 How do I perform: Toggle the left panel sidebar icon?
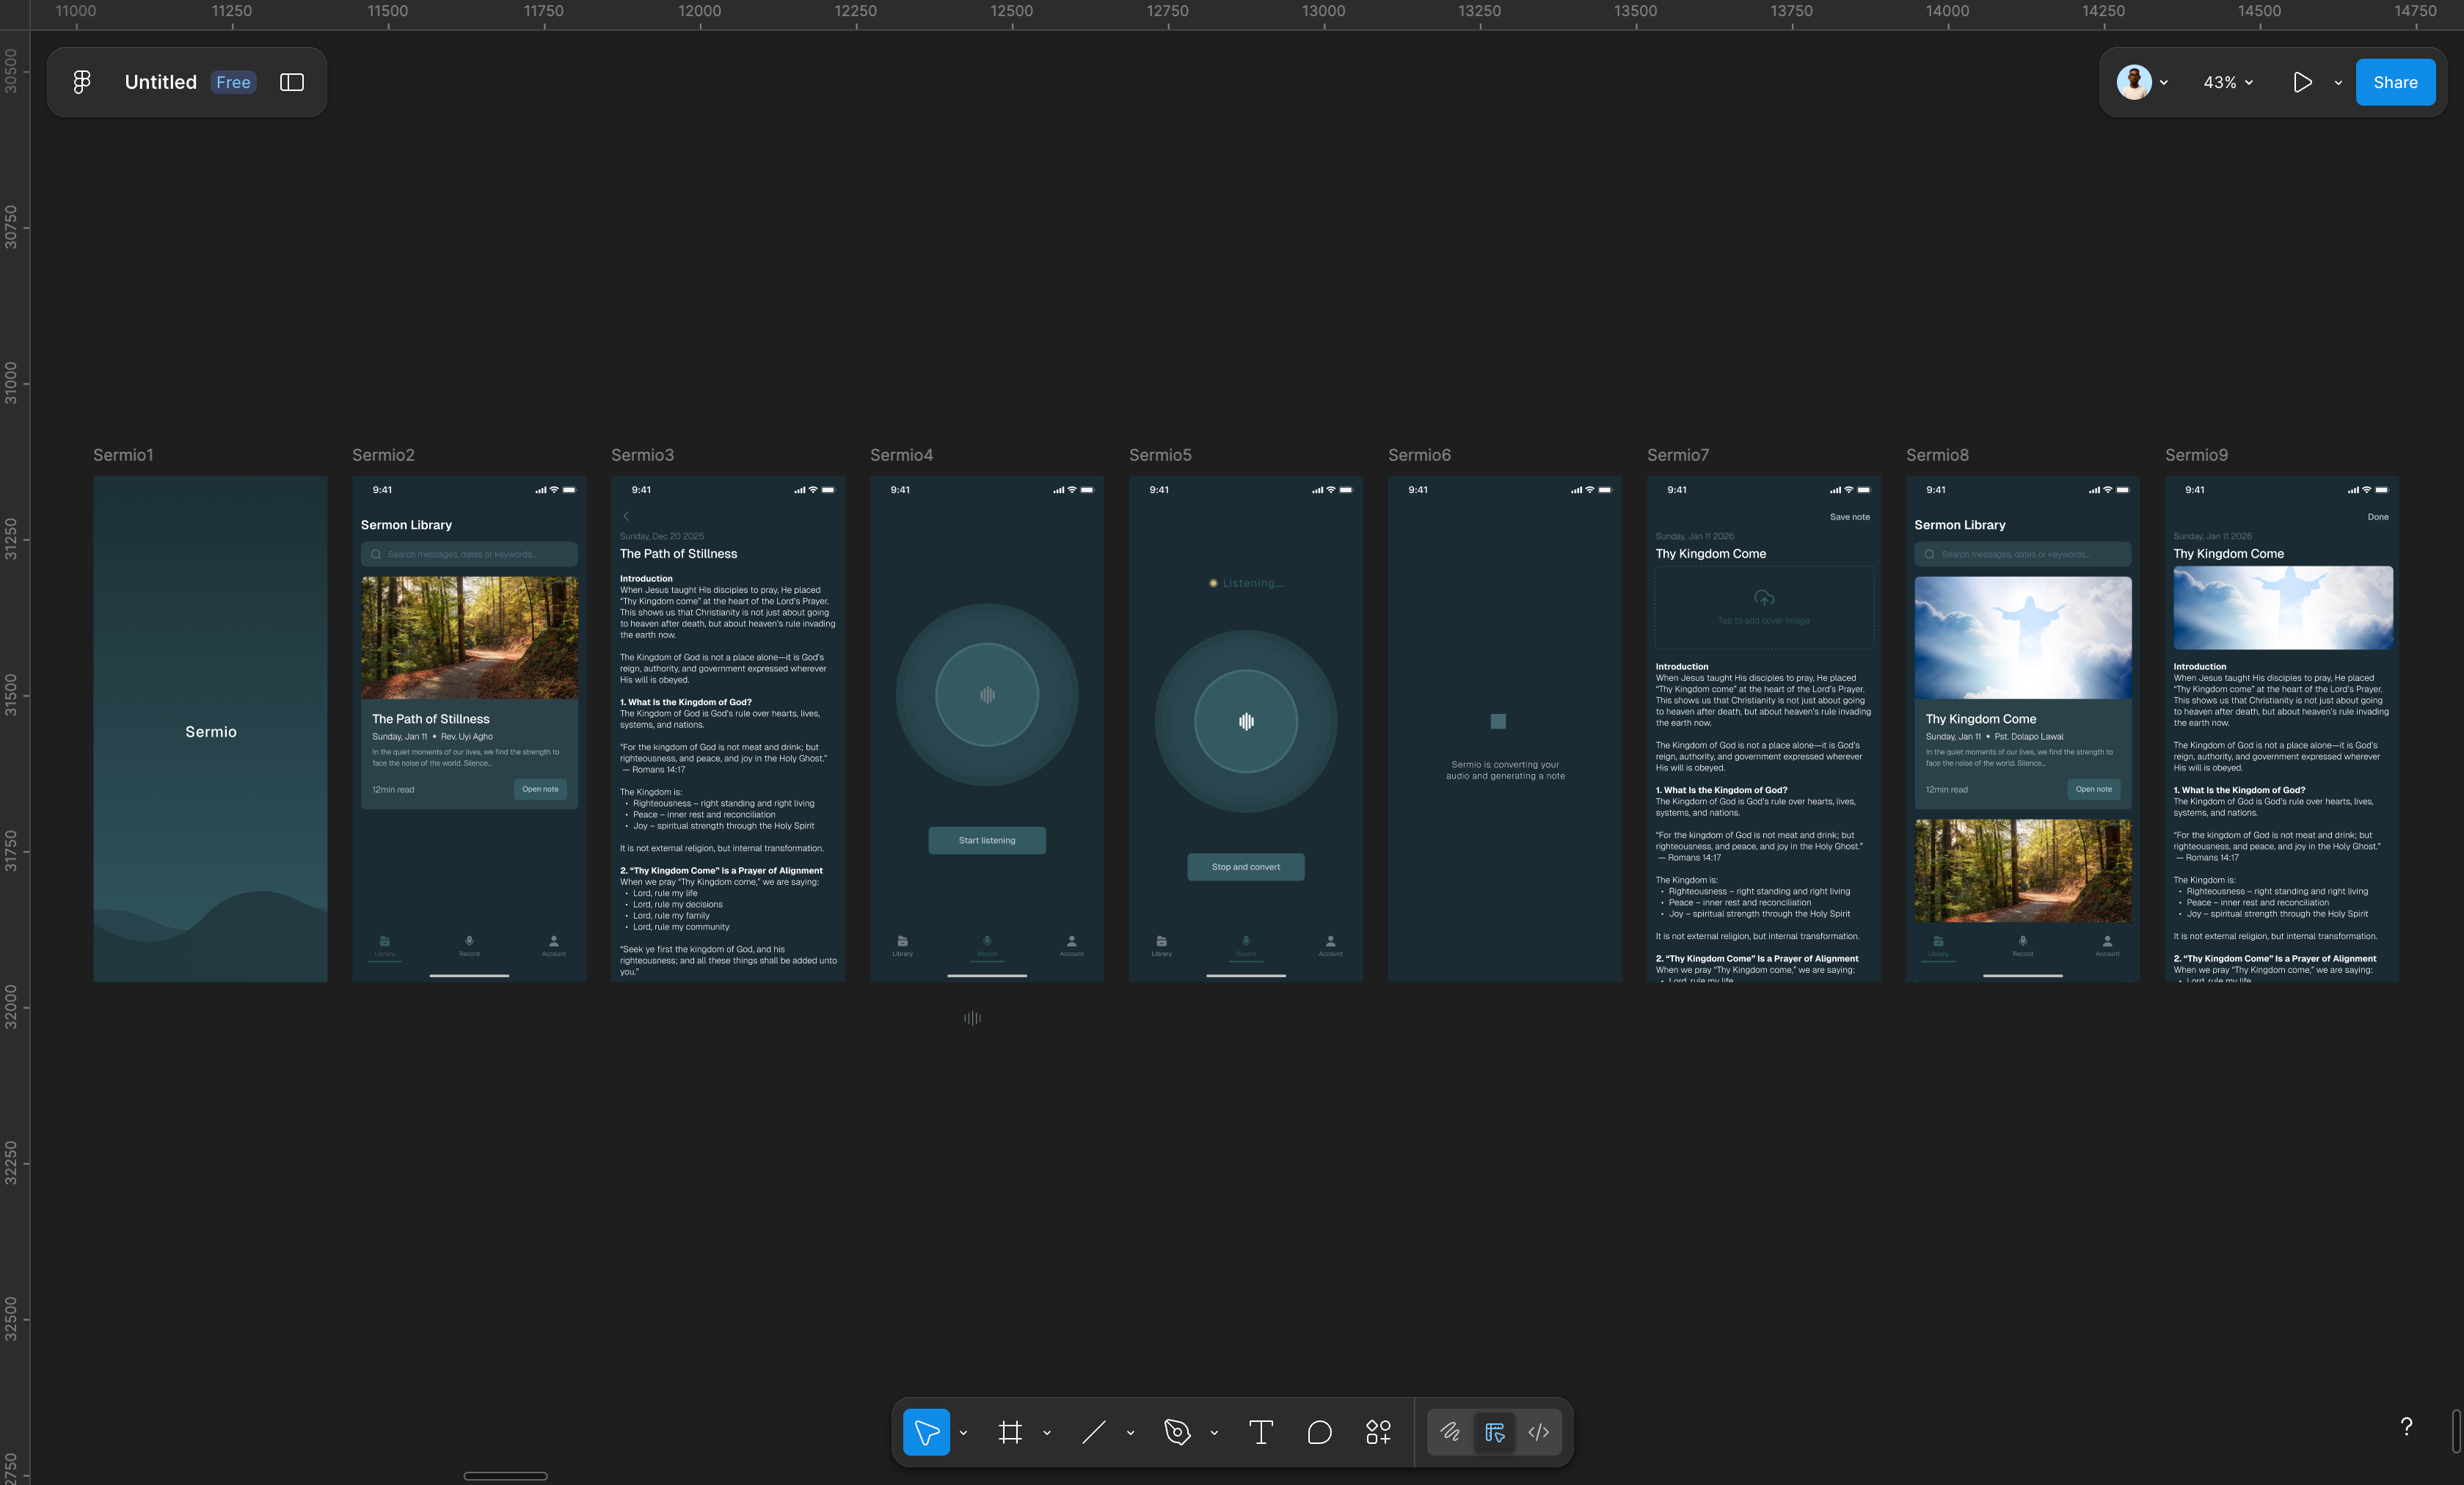click(x=291, y=82)
